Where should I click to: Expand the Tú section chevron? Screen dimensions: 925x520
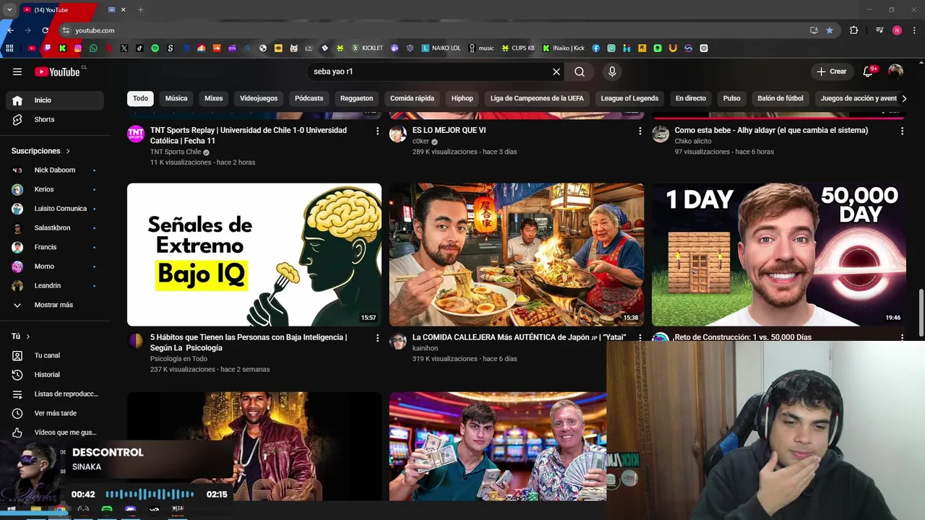28,337
